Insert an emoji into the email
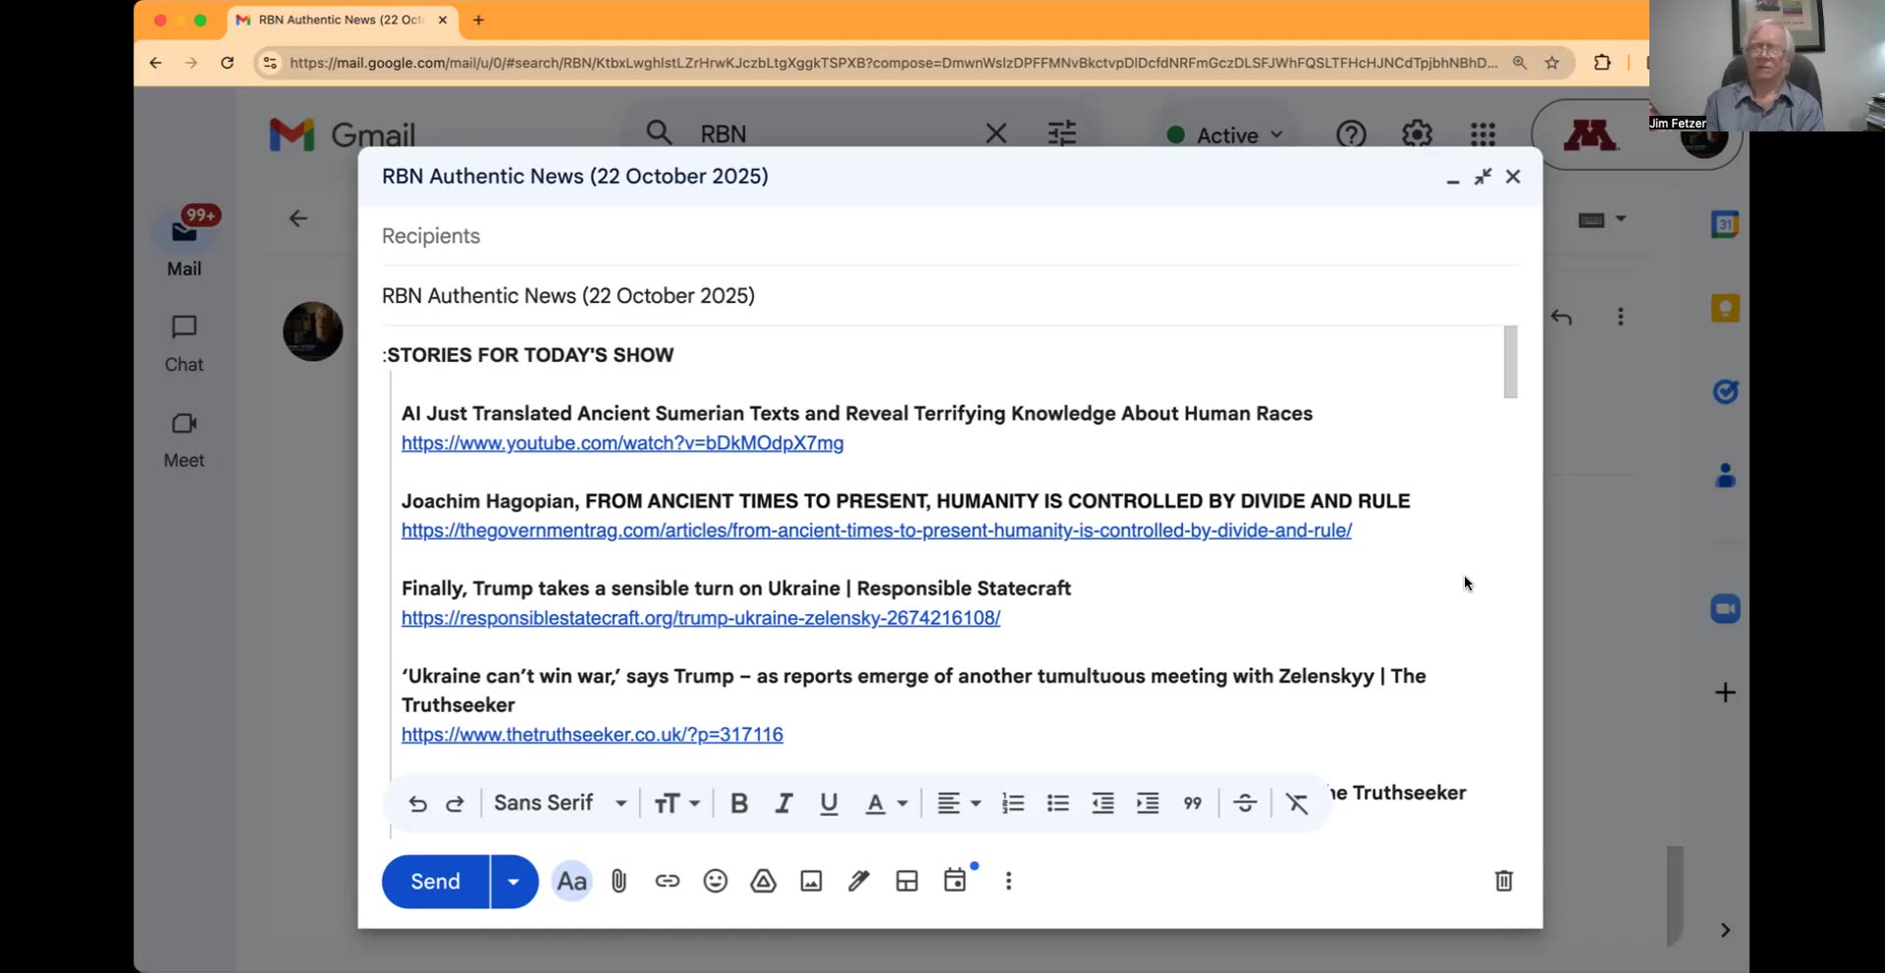 click(x=715, y=881)
